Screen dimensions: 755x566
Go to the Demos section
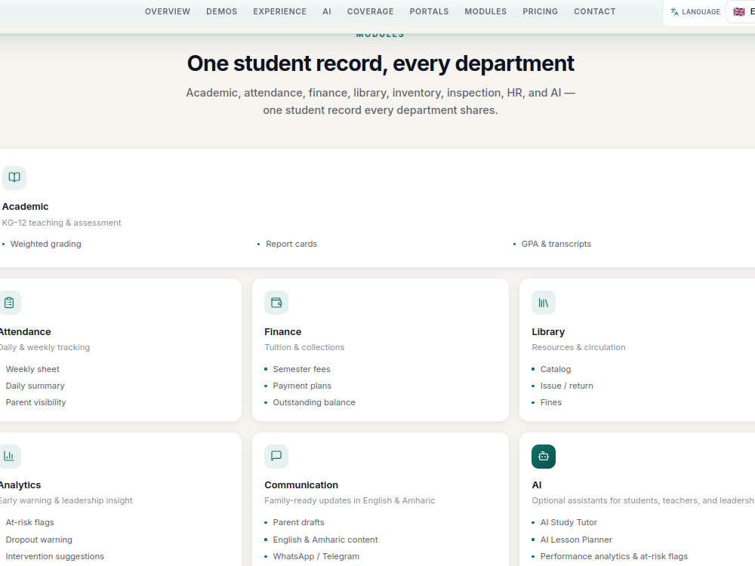221,11
